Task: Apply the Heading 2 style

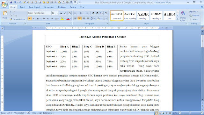Action: pyautogui.click(x=156, y=16)
